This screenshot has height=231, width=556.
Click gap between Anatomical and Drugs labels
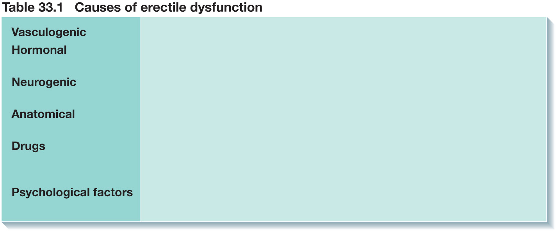71,130
